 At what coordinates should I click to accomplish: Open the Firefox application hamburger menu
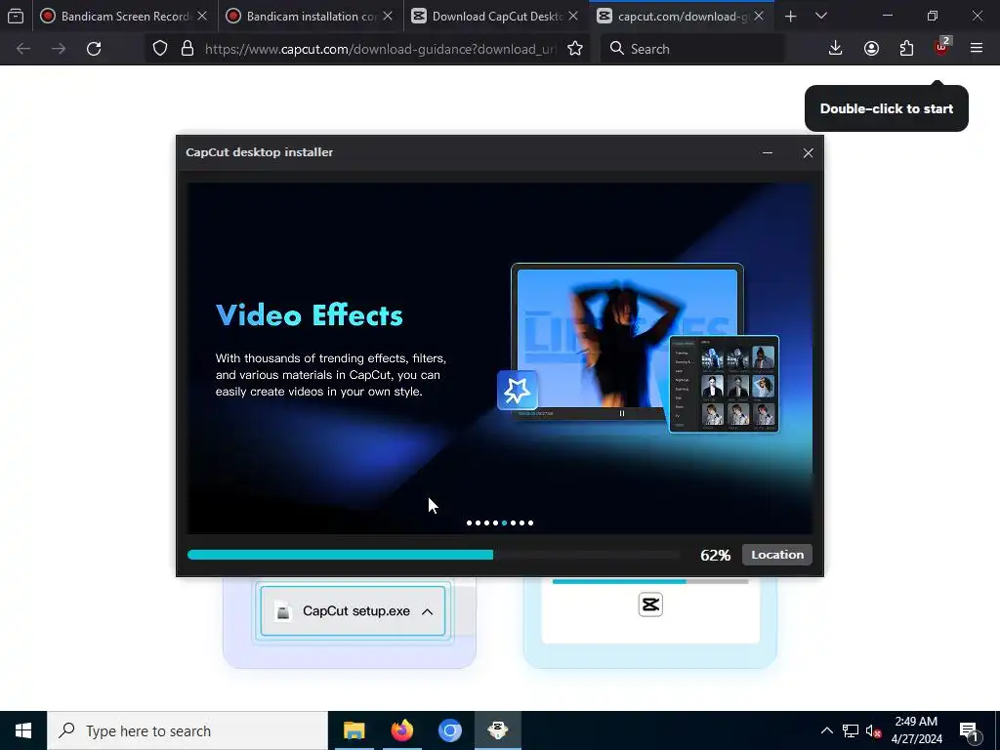click(977, 49)
